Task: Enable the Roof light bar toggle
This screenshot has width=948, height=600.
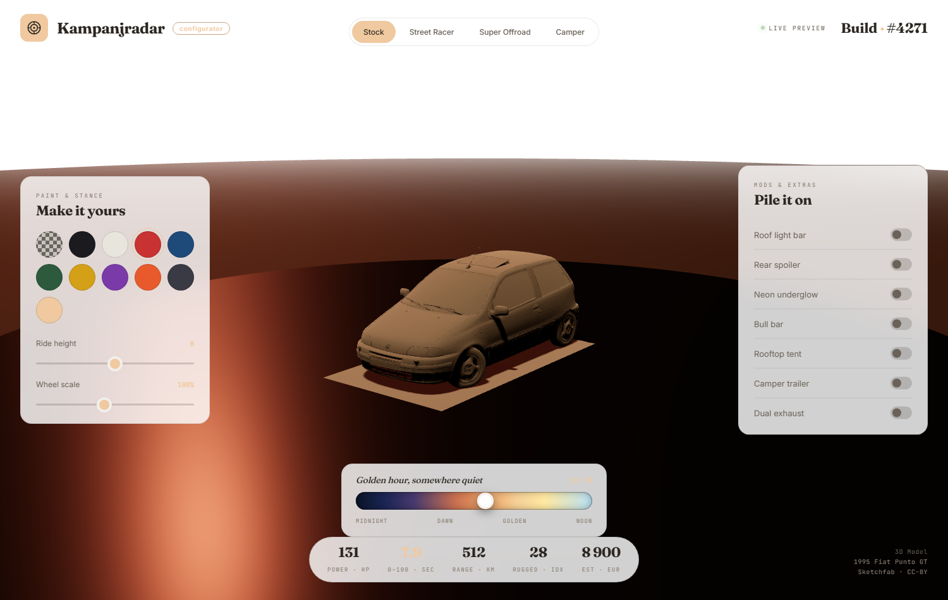Action: (x=901, y=235)
